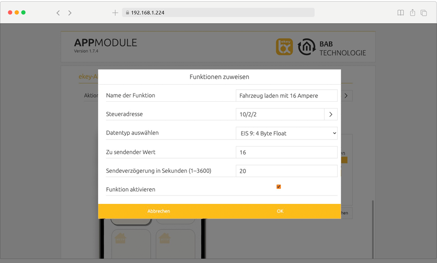437x263 pixels.
Task: Click Abbrechen to cancel the dialog
Action: 159,211
